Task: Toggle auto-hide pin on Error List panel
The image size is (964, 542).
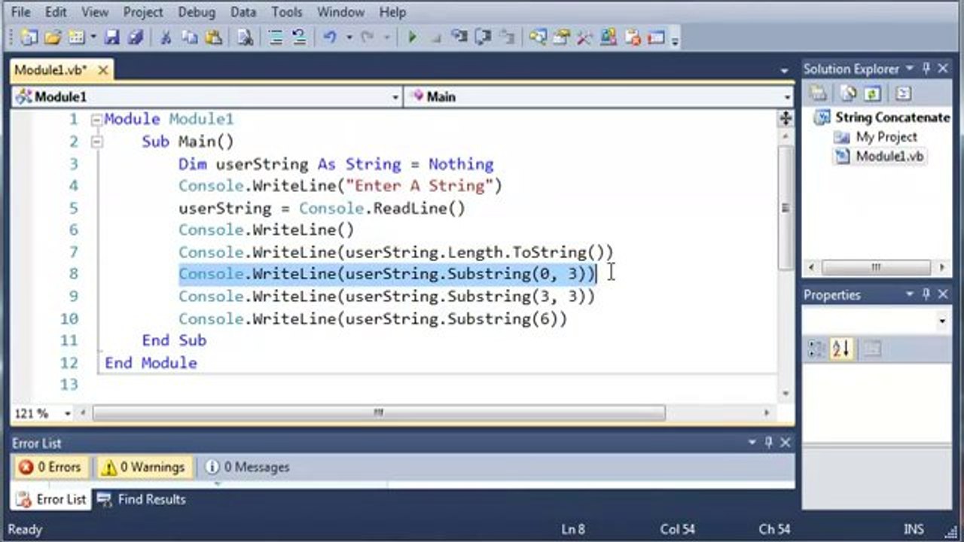Action: 769,443
